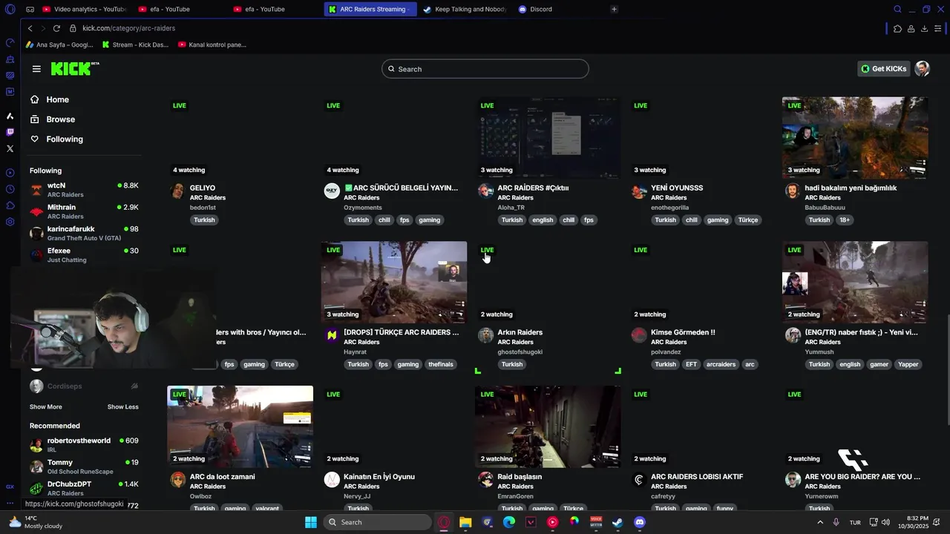Click the browser address bar URL
Image resolution: width=950 pixels, height=534 pixels.
tap(129, 28)
